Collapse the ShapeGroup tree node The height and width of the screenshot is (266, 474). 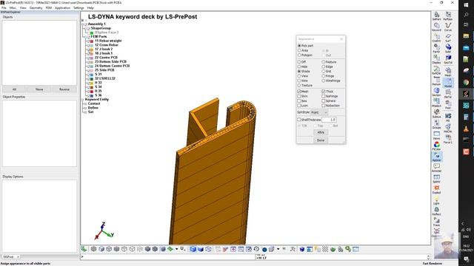pos(86,28)
